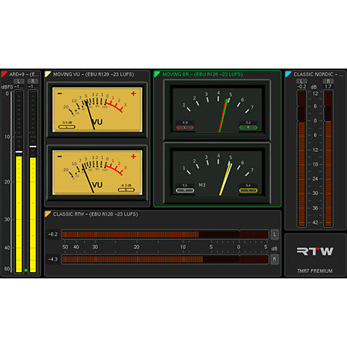Open the ARD+9 panel title
The height and width of the screenshot is (347, 347).
pos(23,74)
